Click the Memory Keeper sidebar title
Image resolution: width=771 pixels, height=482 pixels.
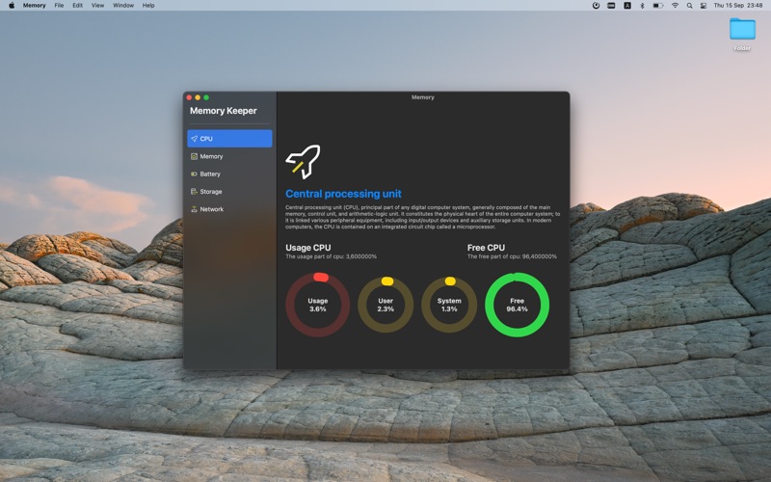224,111
